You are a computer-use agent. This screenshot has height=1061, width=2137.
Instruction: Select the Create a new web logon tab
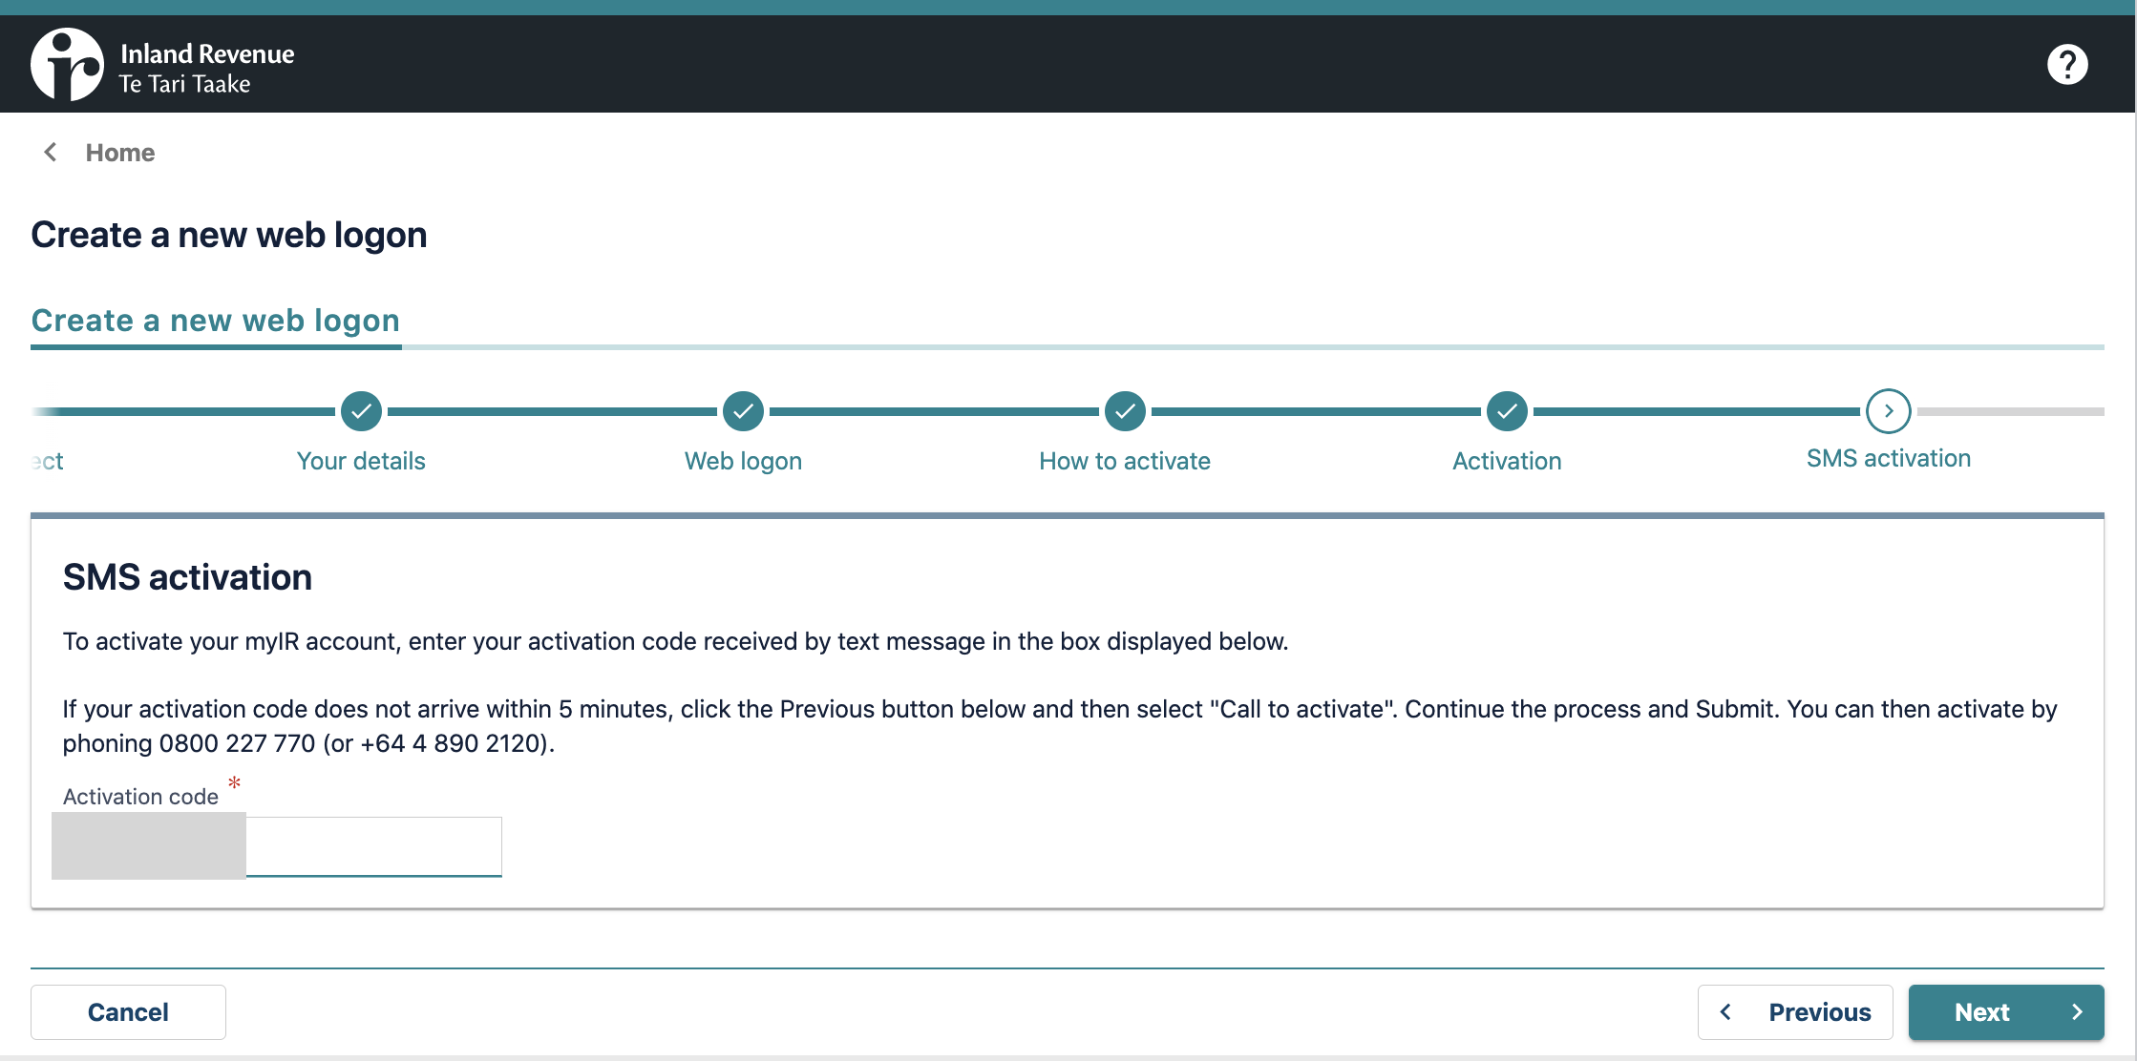216,321
